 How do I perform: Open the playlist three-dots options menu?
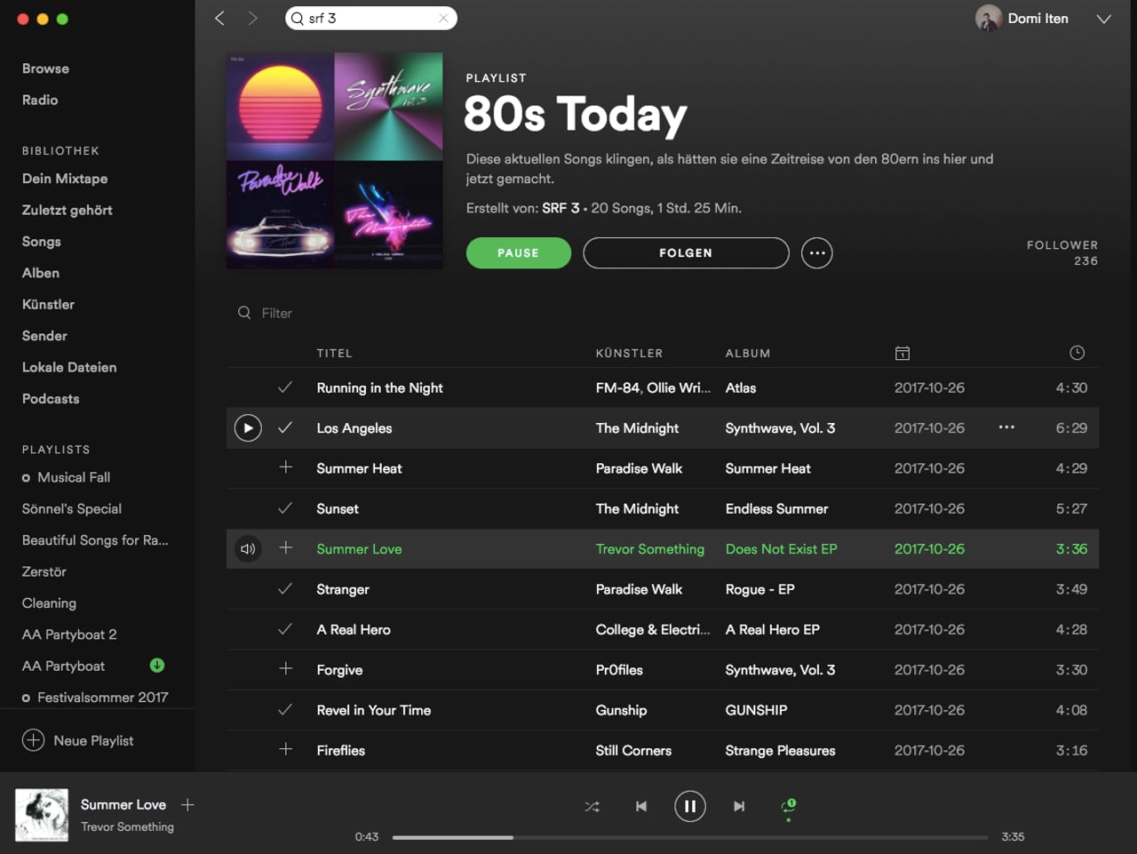click(x=816, y=253)
